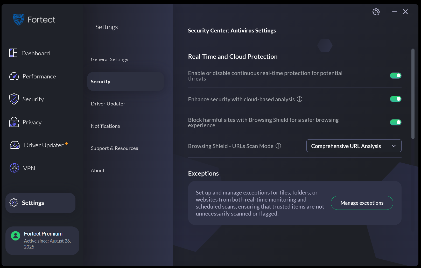The width and height of the screenshot is (421, 268).
Task: Open settings via top-right gear icon
Action: click(376, 12)
